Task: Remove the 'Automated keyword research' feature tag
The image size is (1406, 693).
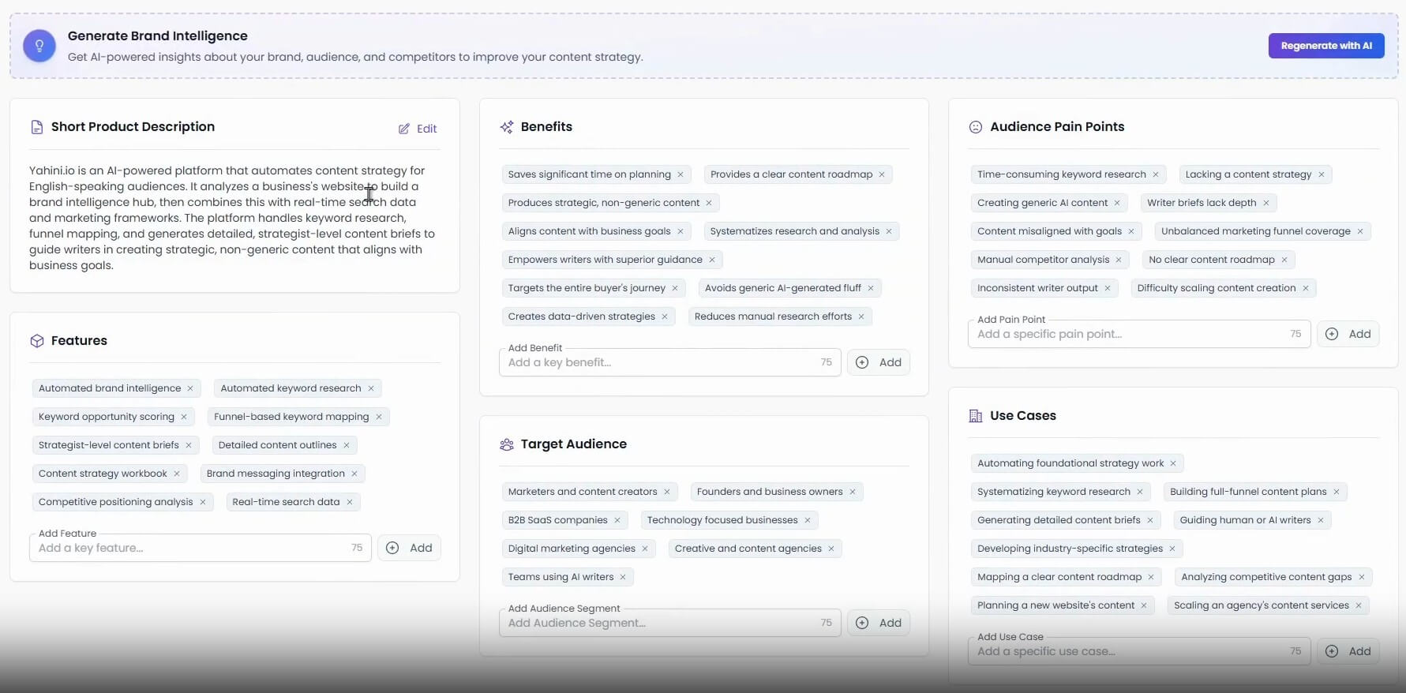Action: pos(371,388)
